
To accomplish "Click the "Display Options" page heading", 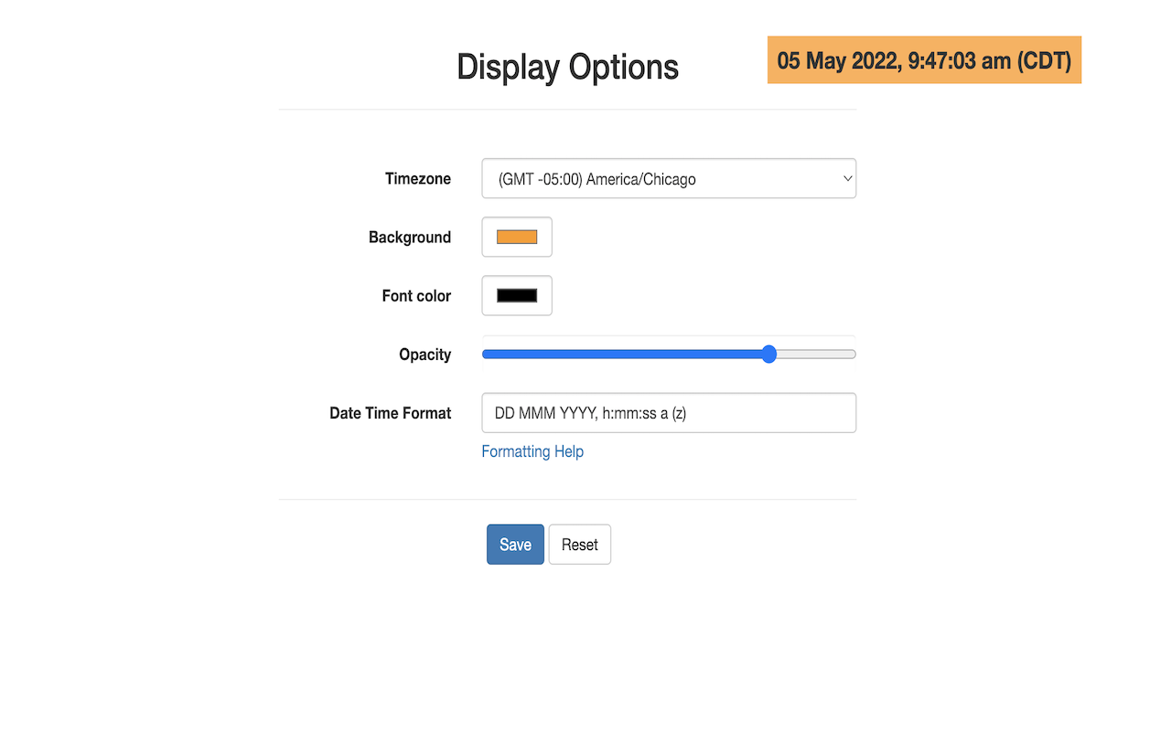I will click(567, 68).
